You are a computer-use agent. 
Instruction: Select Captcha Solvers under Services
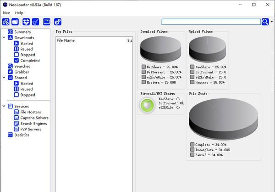click(x=34, y=118)
